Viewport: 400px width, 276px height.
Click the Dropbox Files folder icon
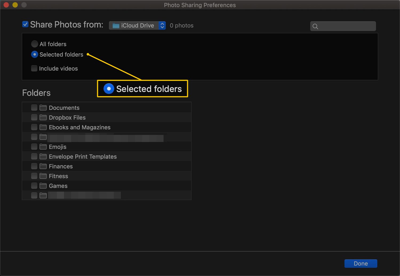(x=43, y=117)
